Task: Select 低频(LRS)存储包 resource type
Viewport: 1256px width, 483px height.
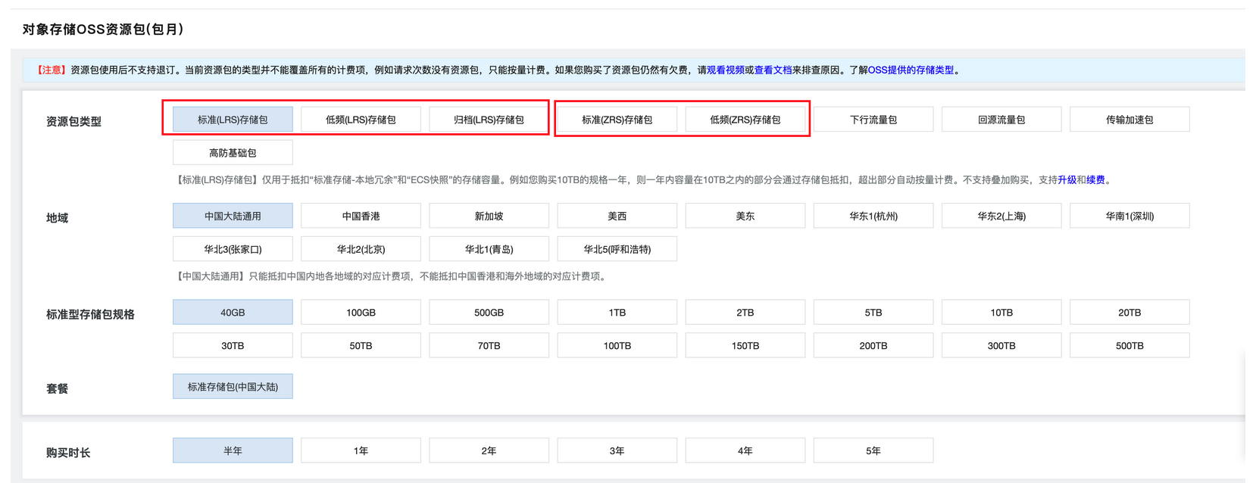Action: pyautogui.click(x=361, y=120)
